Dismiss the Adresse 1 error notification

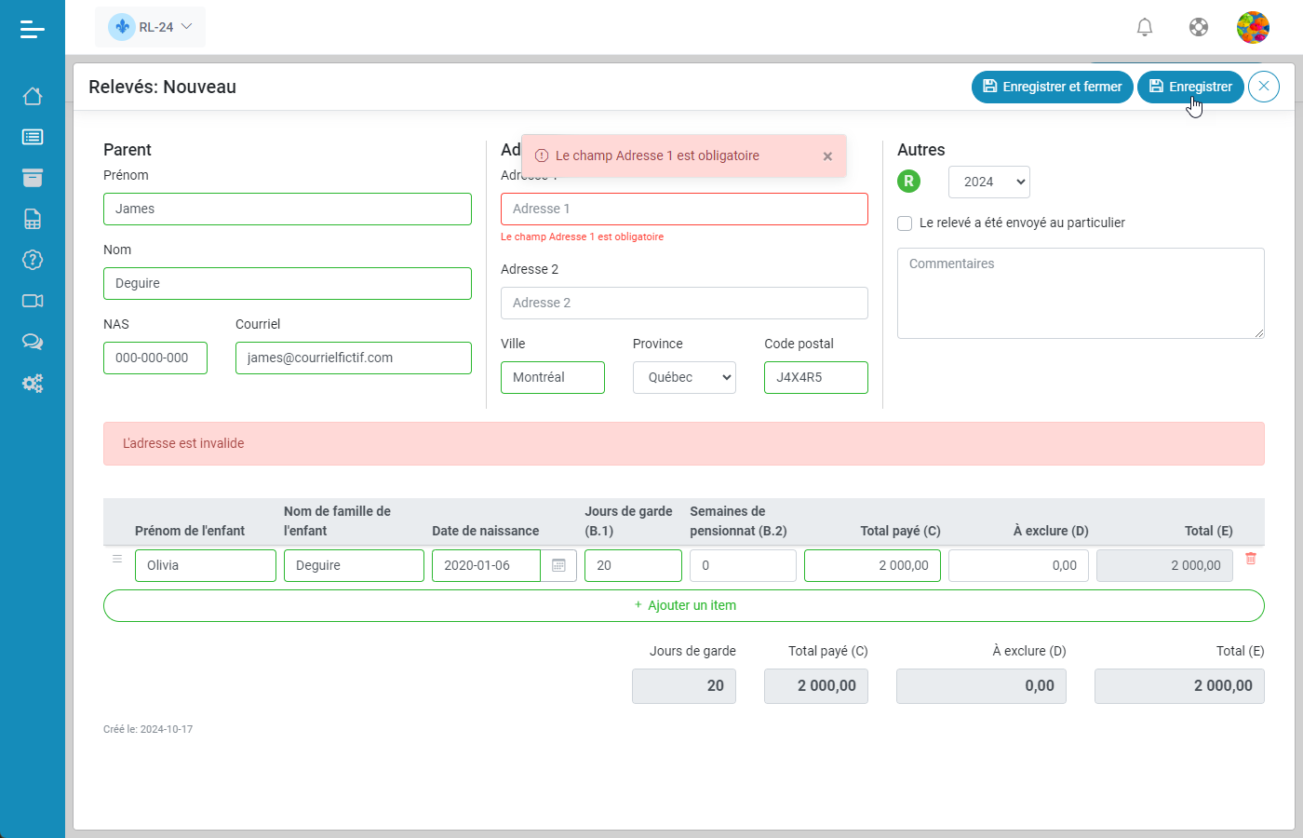click(827, 156)
